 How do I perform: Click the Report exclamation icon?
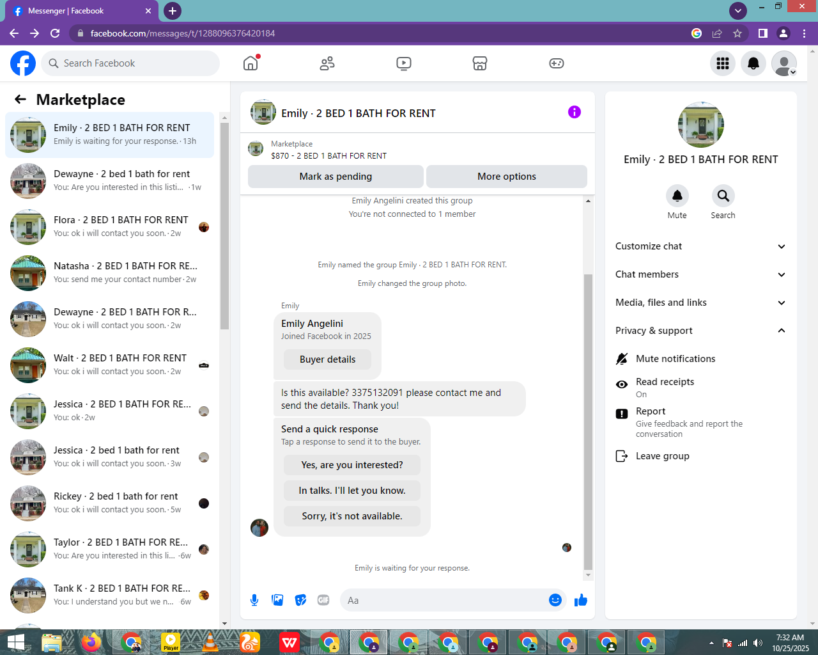coord(621,414)
